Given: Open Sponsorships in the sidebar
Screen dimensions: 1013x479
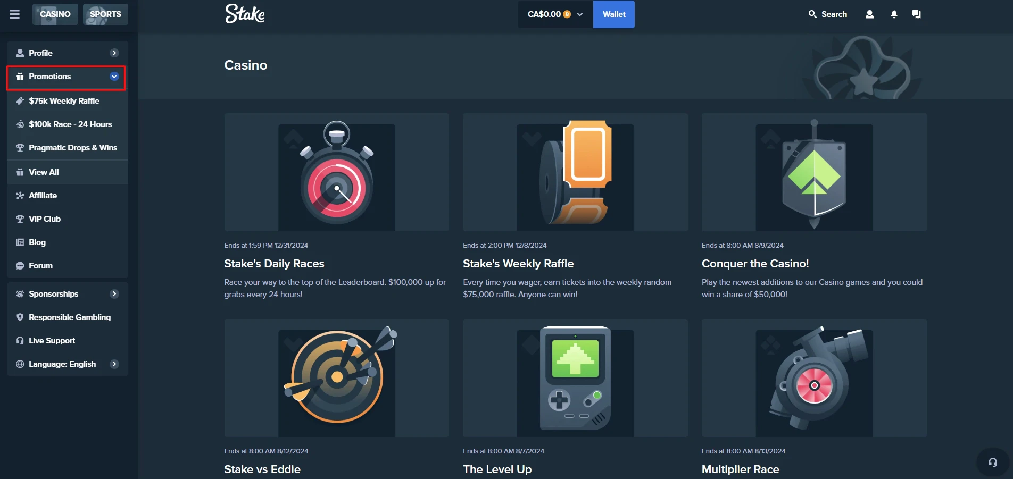Looking at the screenshot, I should [68, 294].
